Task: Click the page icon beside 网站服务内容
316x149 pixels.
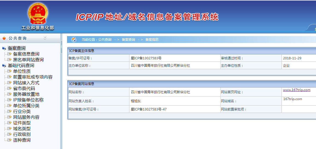Action: click(9, 117)
